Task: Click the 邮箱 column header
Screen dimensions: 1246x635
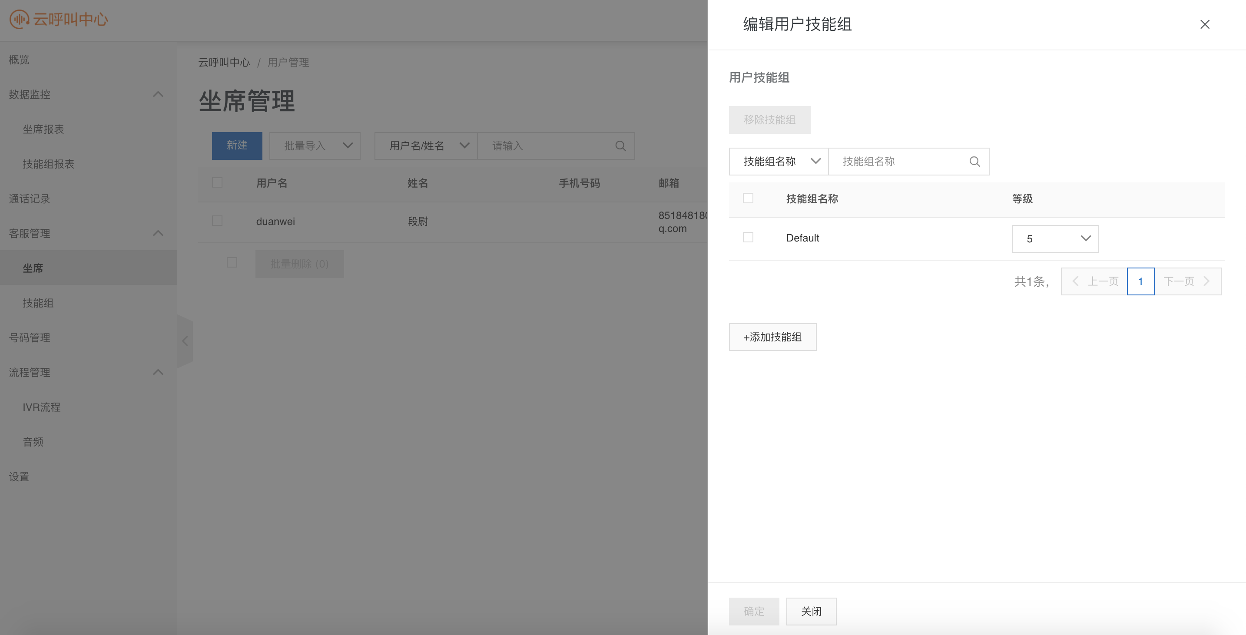Action: (x=669, y=183)
